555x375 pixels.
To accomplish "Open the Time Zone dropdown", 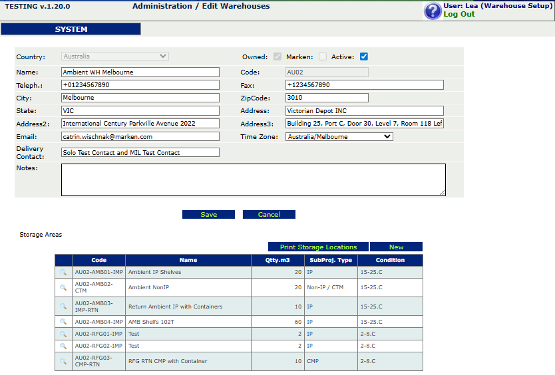I will click(x=339, y=137).
